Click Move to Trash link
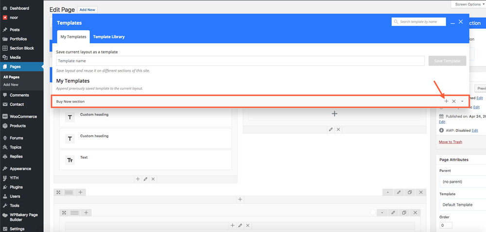The height and width of the screenshot is (232, 486). click(x=451, y=142)
